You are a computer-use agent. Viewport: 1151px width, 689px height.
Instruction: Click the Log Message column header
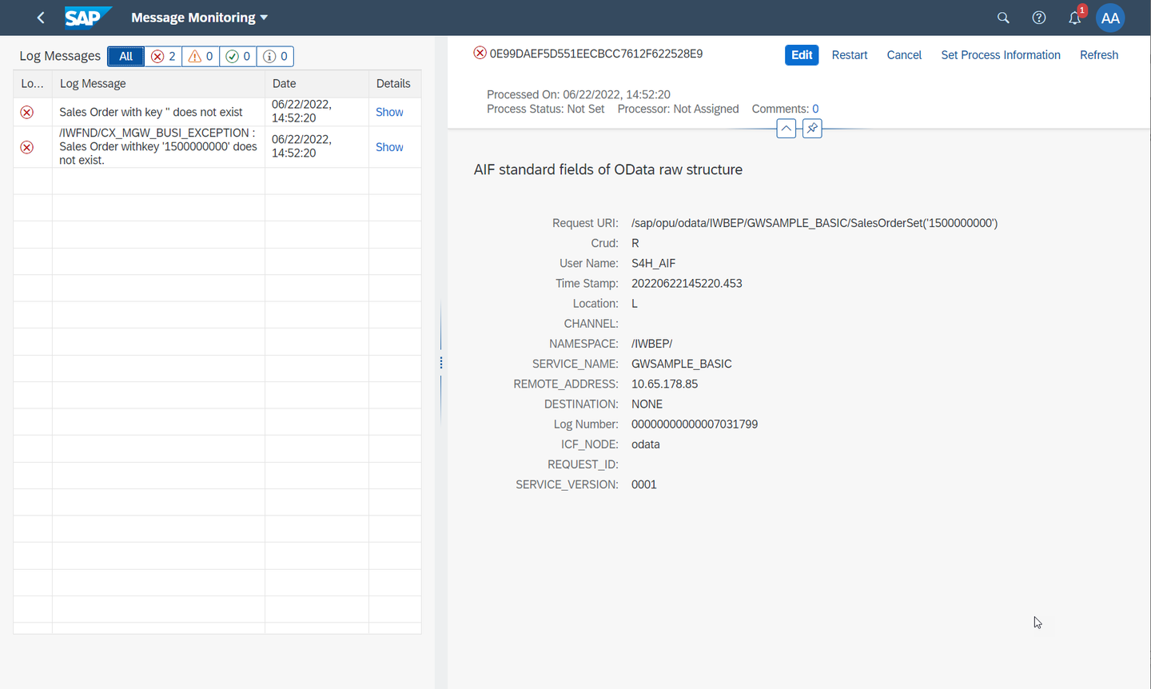[158, 83]
